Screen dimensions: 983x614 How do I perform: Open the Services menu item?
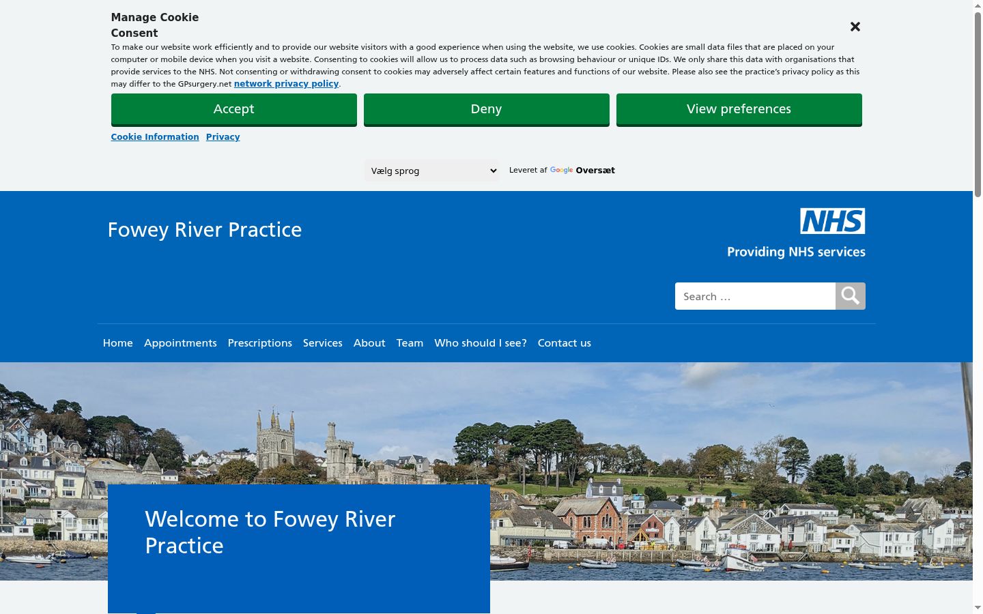(323, 343)
